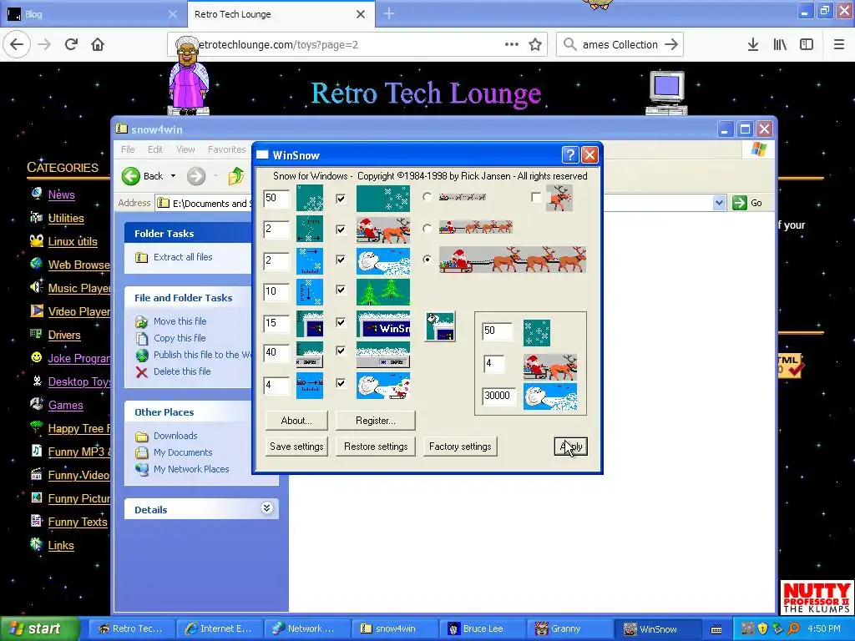The image size is (855, 641).
Task: Click the blowing wind cloud preview image
Action: (382, 261)
